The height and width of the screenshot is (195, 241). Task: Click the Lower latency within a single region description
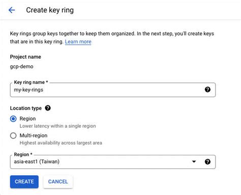pos(57,126)
